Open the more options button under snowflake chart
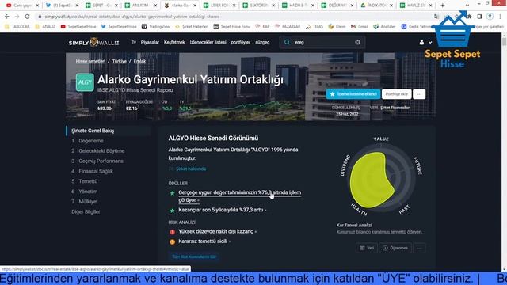 tap(419, 248)
